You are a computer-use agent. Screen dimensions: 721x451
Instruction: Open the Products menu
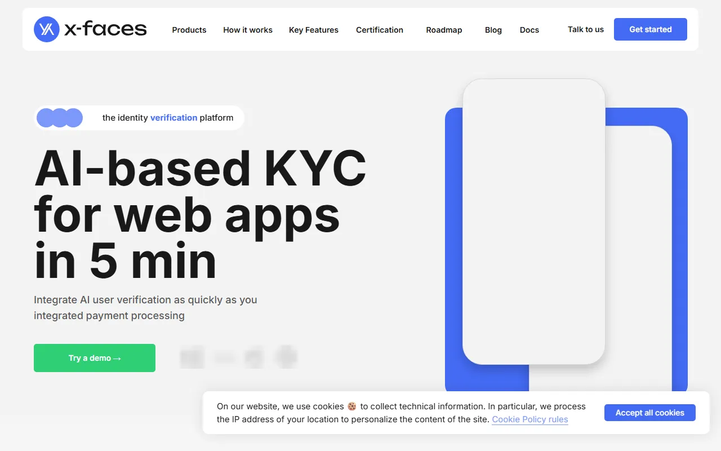click(189, 30)
